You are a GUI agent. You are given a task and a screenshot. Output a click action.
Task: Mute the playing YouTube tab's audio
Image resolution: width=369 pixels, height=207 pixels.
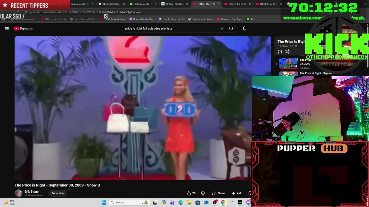214,4
